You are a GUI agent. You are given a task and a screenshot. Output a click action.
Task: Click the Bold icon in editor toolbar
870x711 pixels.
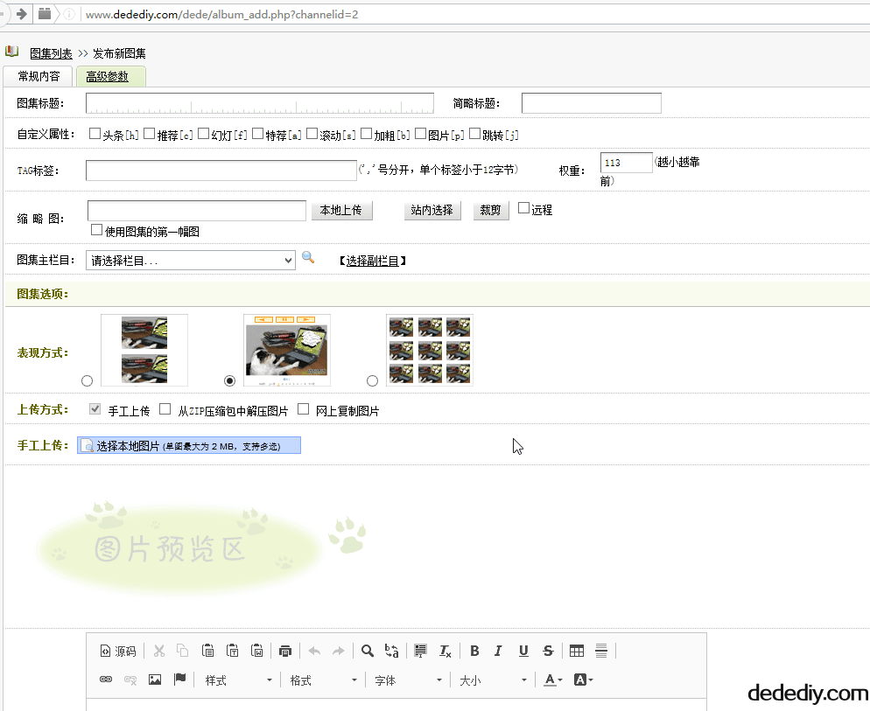coord(474,651)
